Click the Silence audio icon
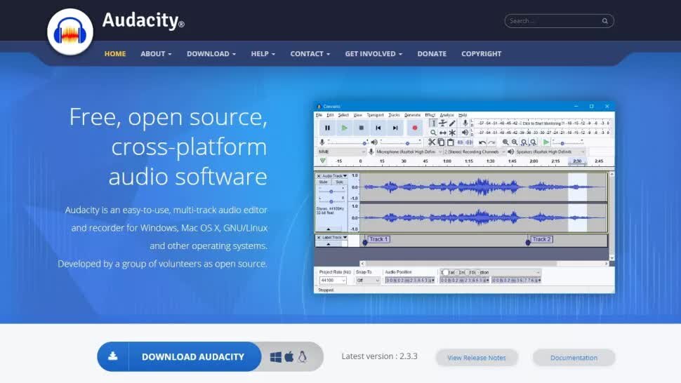 pos(469,142)
